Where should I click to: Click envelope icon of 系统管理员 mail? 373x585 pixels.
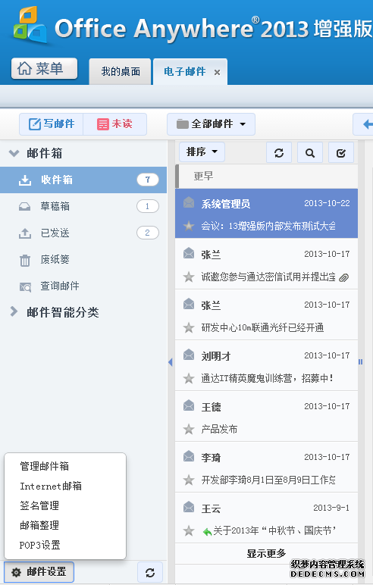[x=189, y=203]
